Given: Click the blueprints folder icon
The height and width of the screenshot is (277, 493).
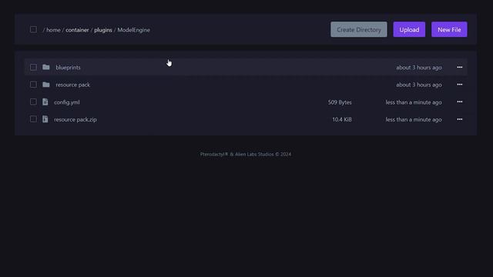Looking at the screenshot, I should click(46, 67).
